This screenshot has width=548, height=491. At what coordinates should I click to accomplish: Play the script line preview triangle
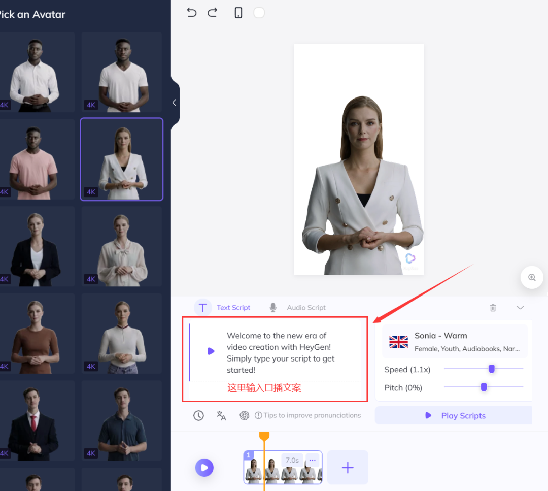(x=211, y=351)
